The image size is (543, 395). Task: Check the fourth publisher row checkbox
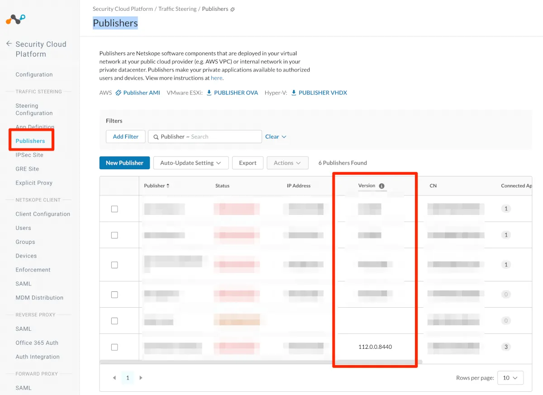[114, 295]
